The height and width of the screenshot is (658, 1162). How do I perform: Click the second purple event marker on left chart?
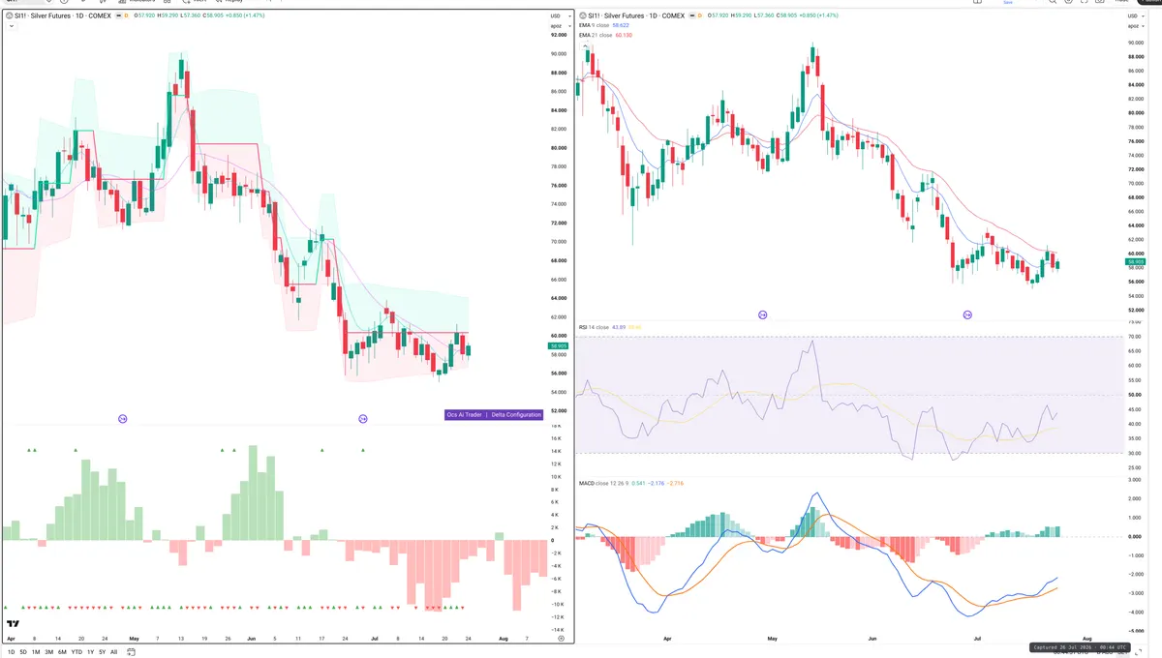coord(363,419)
